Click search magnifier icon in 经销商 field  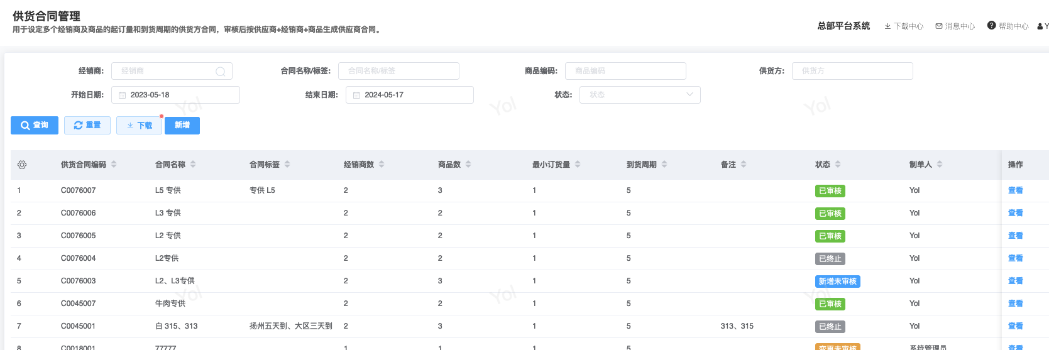click(x=220, y=72)
